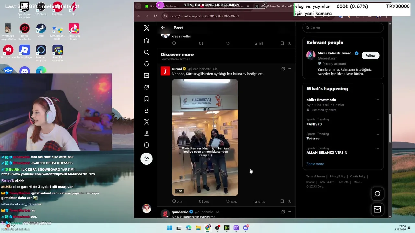Open Explore search icon in sidebar

click(x=147, y=52)
